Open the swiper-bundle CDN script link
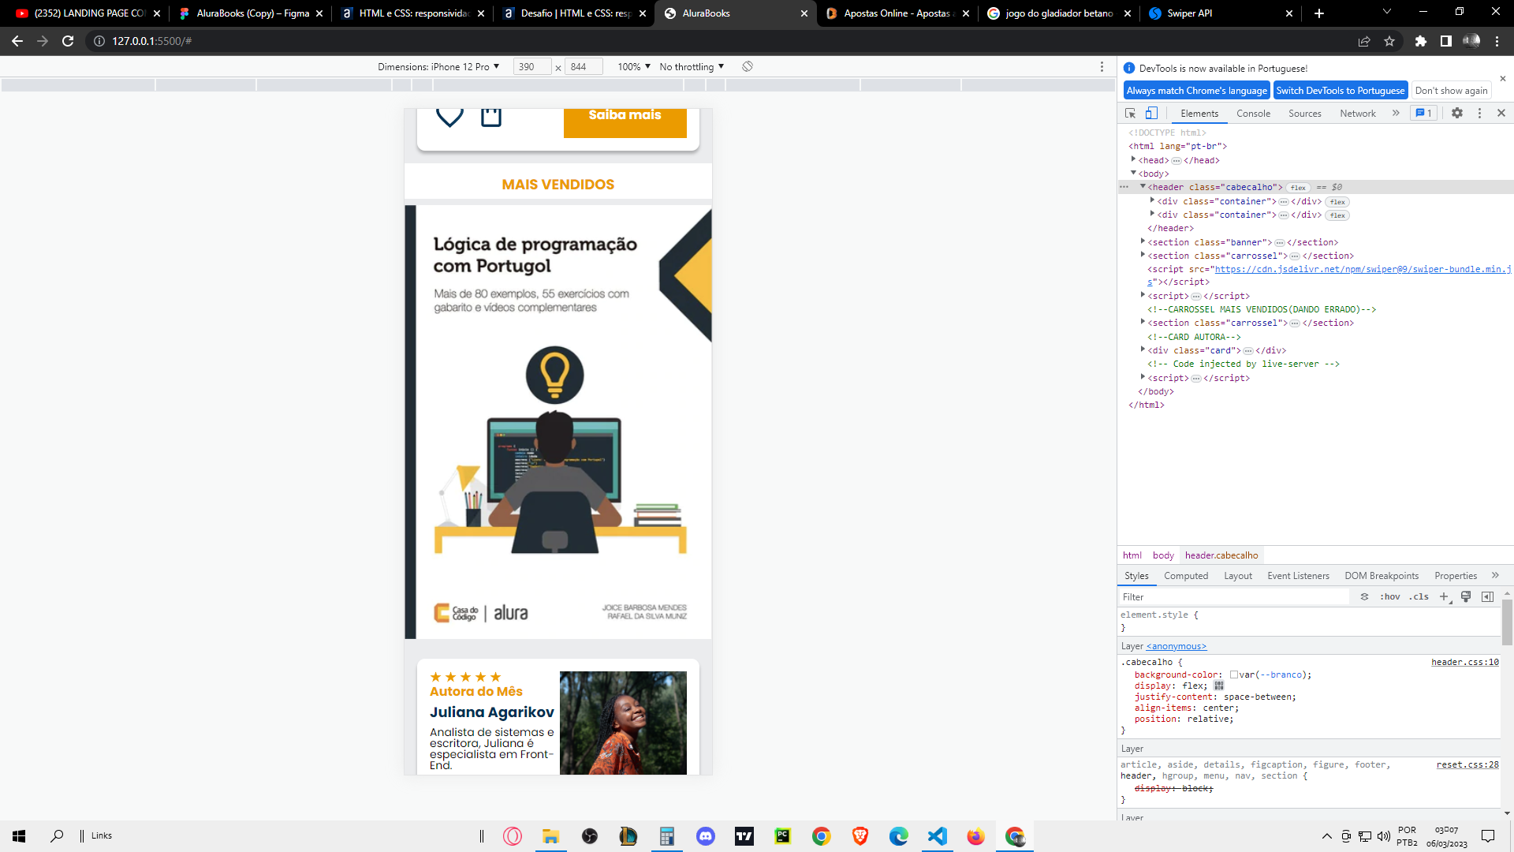 [x=1362, y=269]
